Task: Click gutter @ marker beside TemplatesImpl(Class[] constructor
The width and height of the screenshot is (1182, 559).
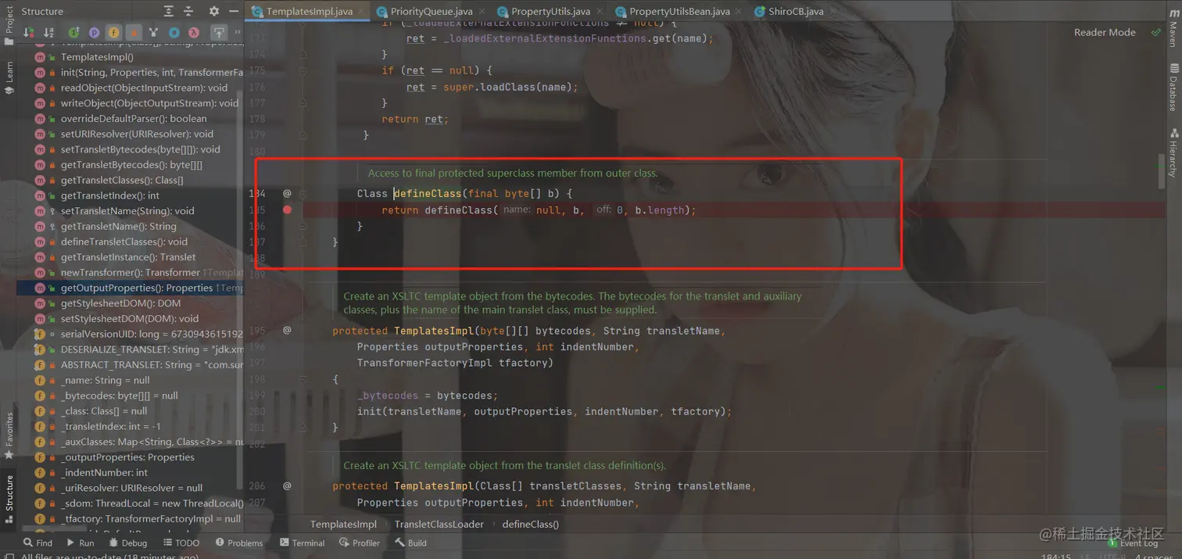Action: [287, 486]
